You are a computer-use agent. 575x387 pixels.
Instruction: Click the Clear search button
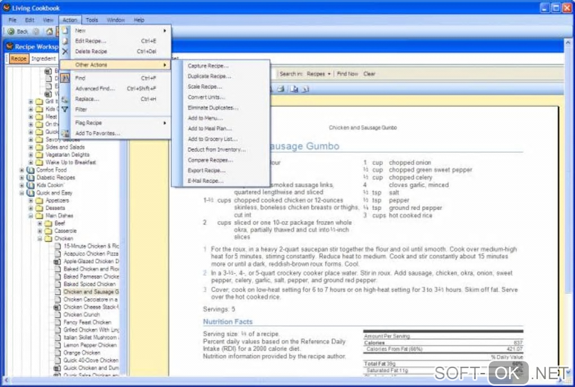click(x=369, y=74)
